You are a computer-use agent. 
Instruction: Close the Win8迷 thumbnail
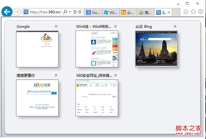tap(115, 26)
